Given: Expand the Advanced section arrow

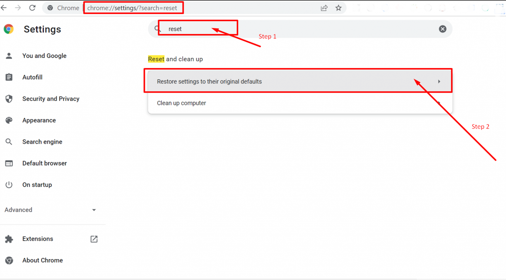Looking at the screenshot, I should pyautogui.click(x=94, y=210).
